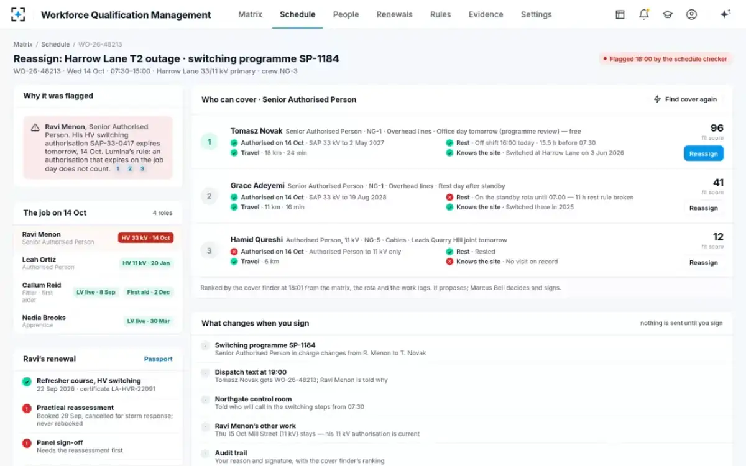Open Ravi's Passport link

(159, 359)
